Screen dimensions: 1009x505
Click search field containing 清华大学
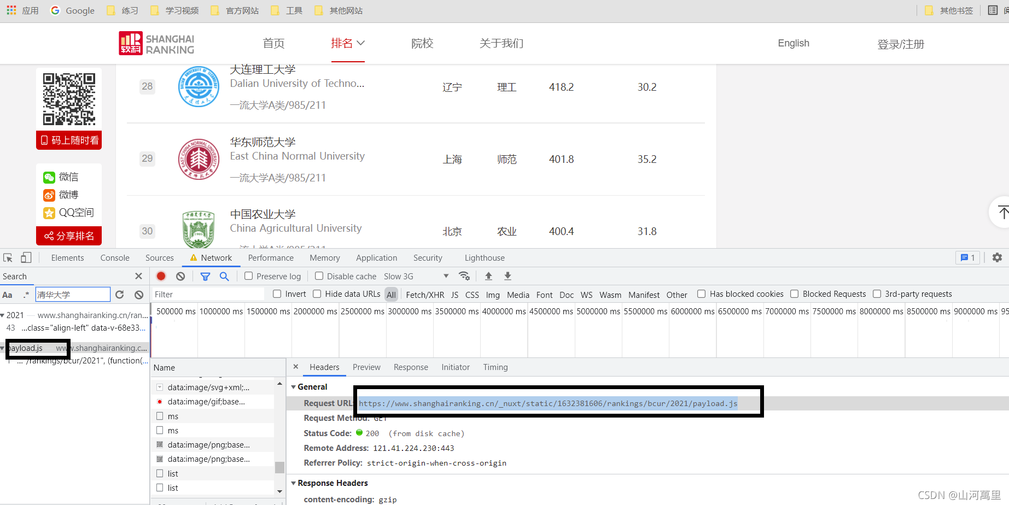[73, 295]
